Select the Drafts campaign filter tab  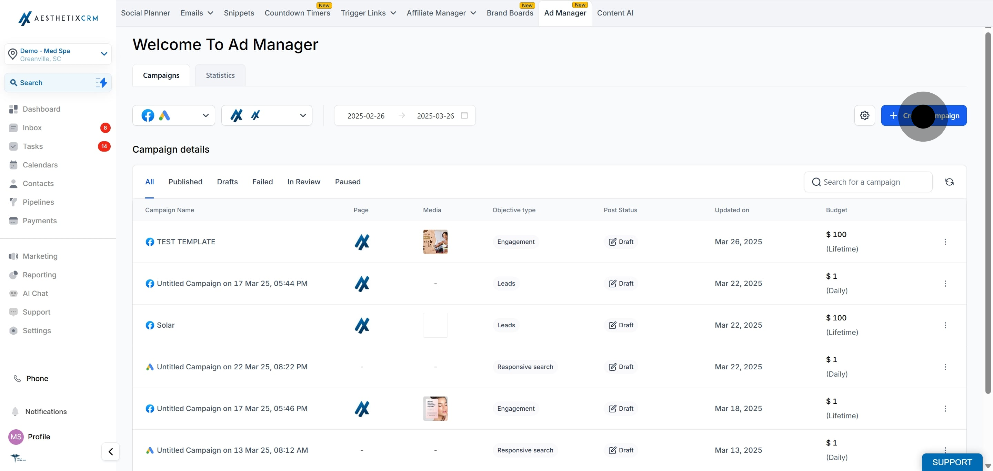(227, 182)
